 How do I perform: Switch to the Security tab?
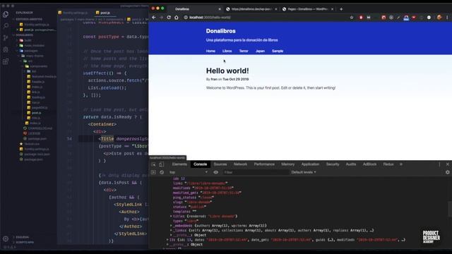(x=333, y=164)
